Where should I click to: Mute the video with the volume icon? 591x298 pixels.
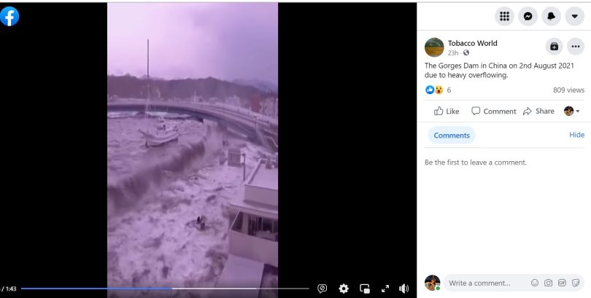click(x=403, y=289)
